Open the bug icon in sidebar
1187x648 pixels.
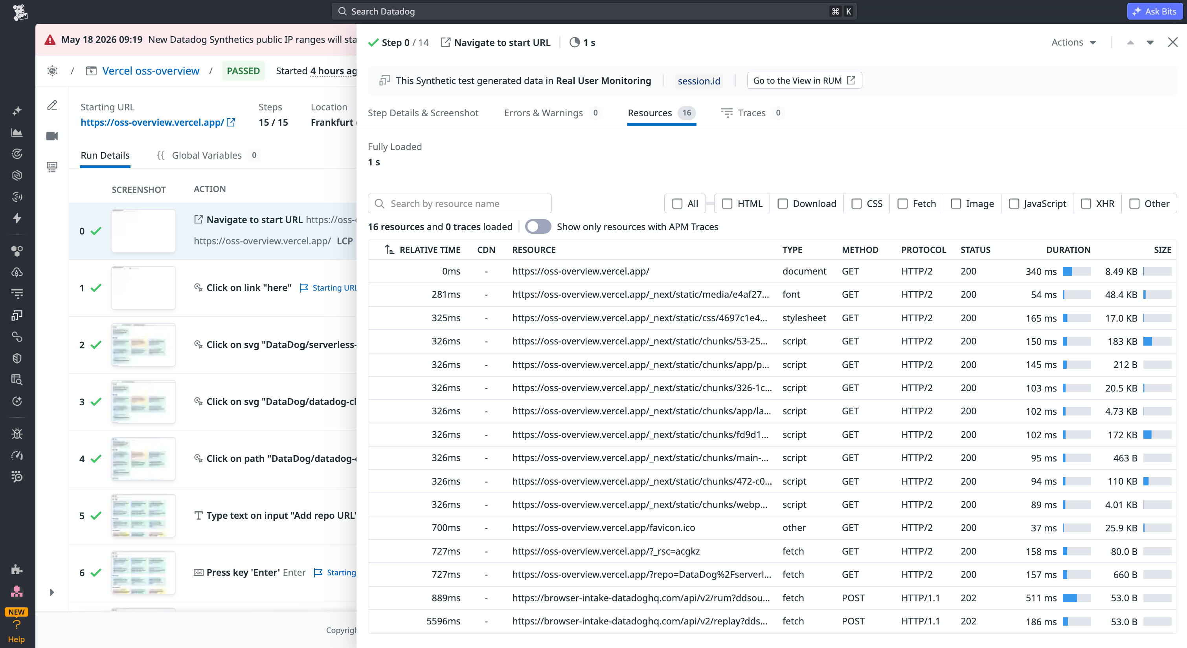[x=17, y=434]
